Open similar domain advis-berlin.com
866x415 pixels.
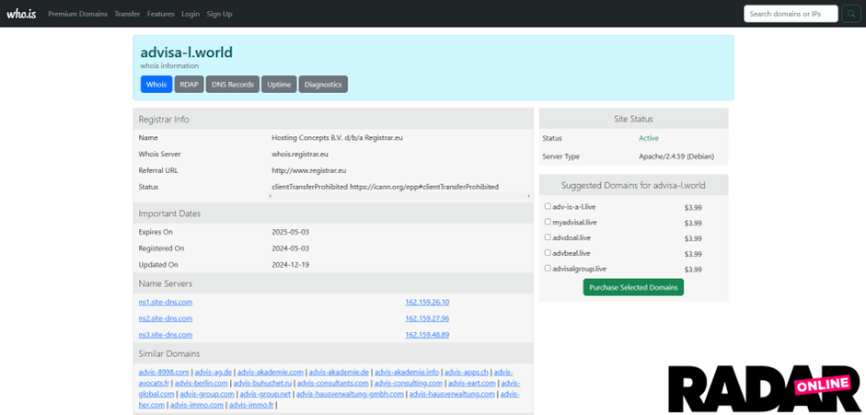[x=202, y=383]
